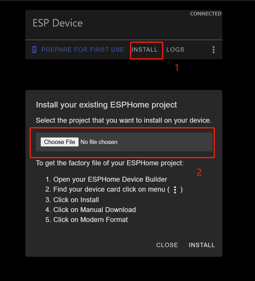Screen dimensions: 255x281
Task: Click the To get the factory file line
Action: click(x=110, y=163)
